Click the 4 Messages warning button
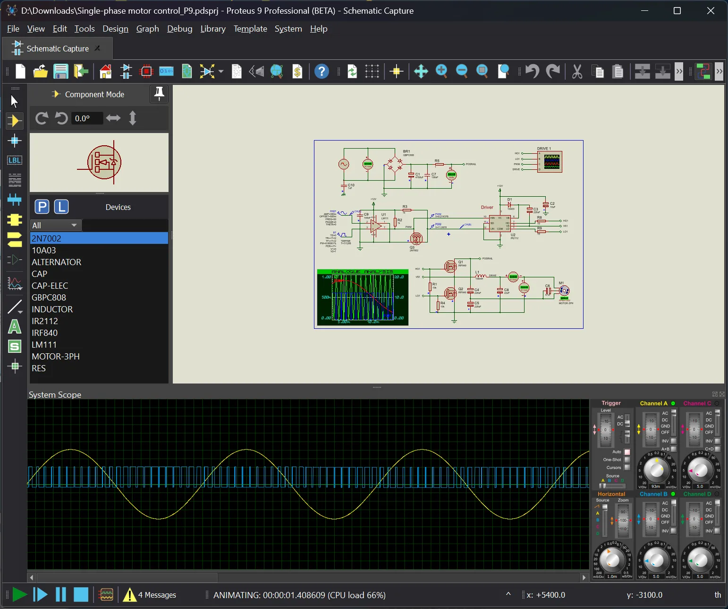The image size is (728, 609). click(150, 595)
